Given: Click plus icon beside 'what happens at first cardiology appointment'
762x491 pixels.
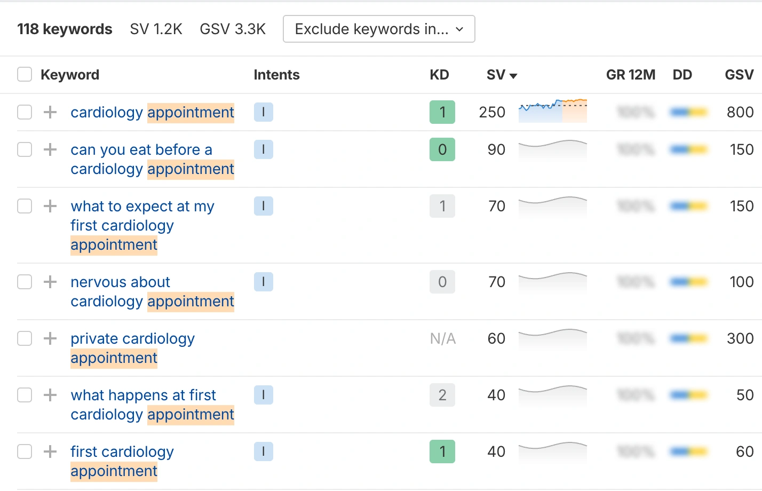Looking at the screenshot, I should click(50, 395).
